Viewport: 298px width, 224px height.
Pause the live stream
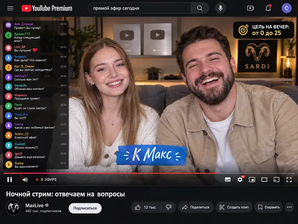click(x=9, y=180)
